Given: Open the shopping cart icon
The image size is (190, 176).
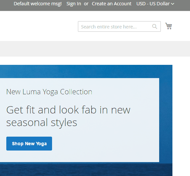Looking at the screenshot, I should pyautogui.click(x=168, y=26).
